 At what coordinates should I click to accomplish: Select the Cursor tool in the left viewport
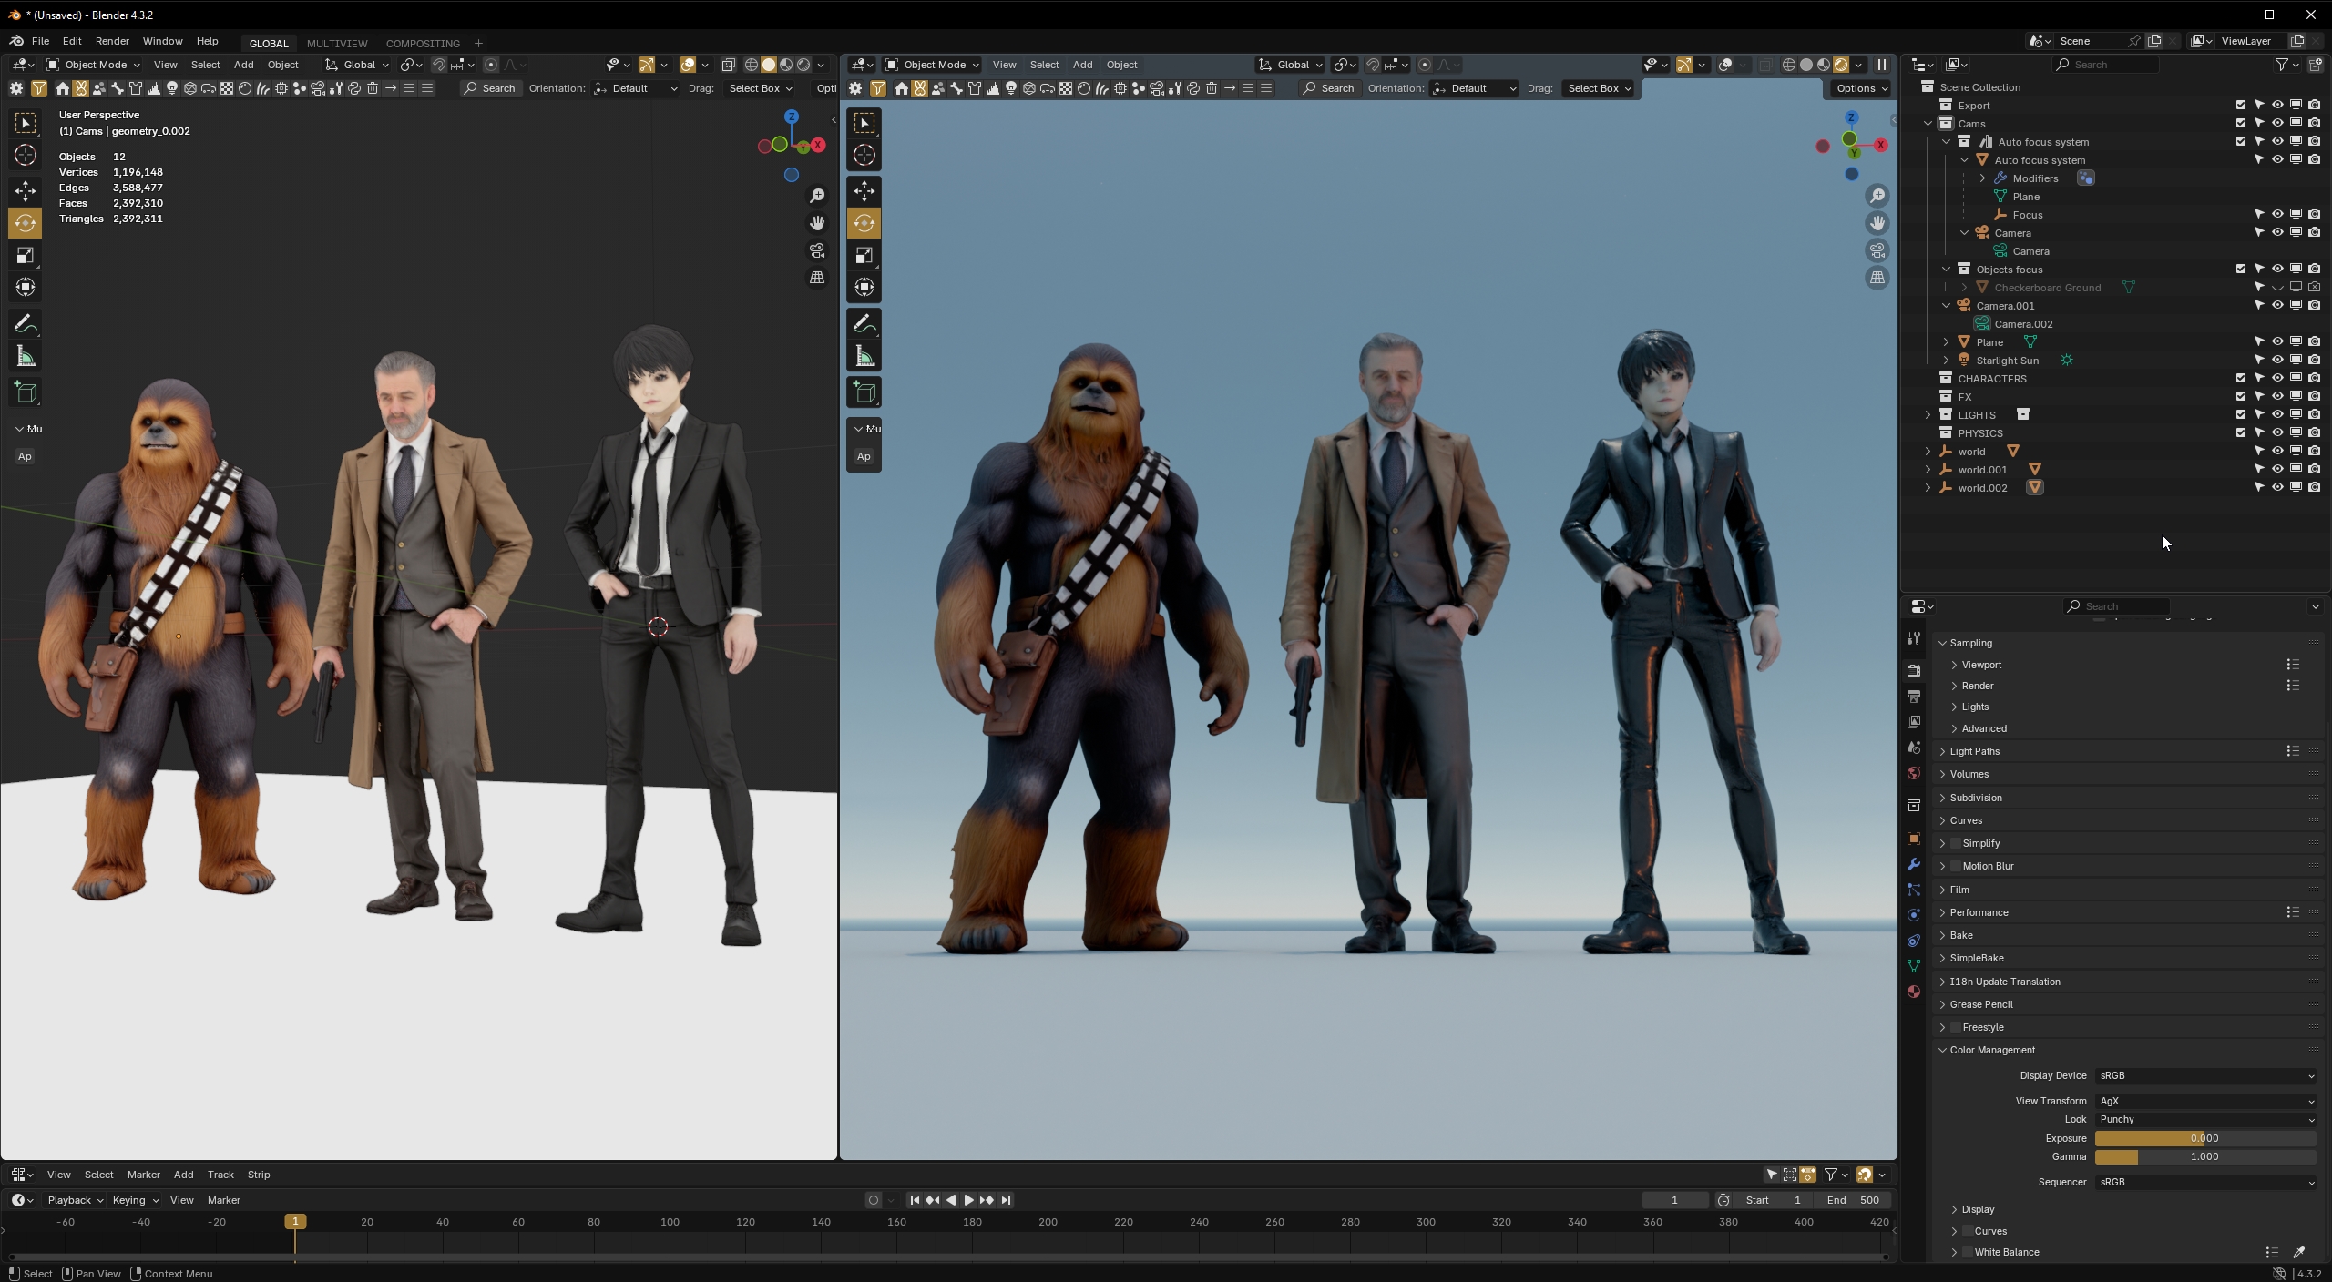point(26,156)
